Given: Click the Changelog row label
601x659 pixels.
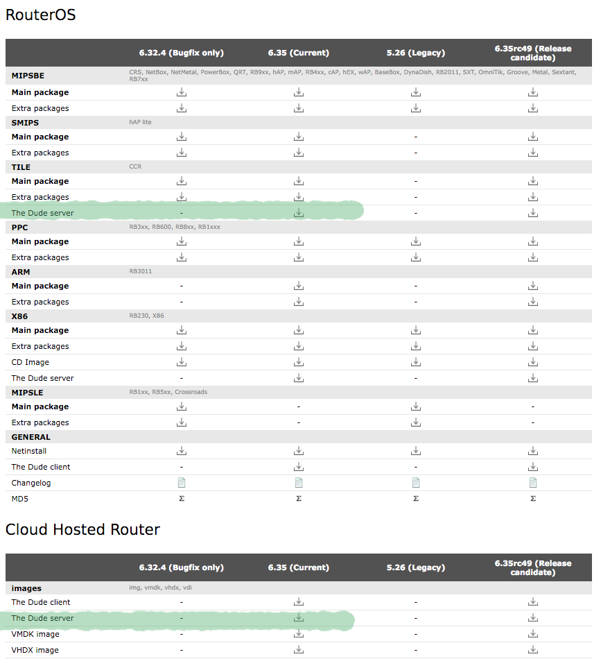Looking at the screenshot, I should tap(31, 483).
